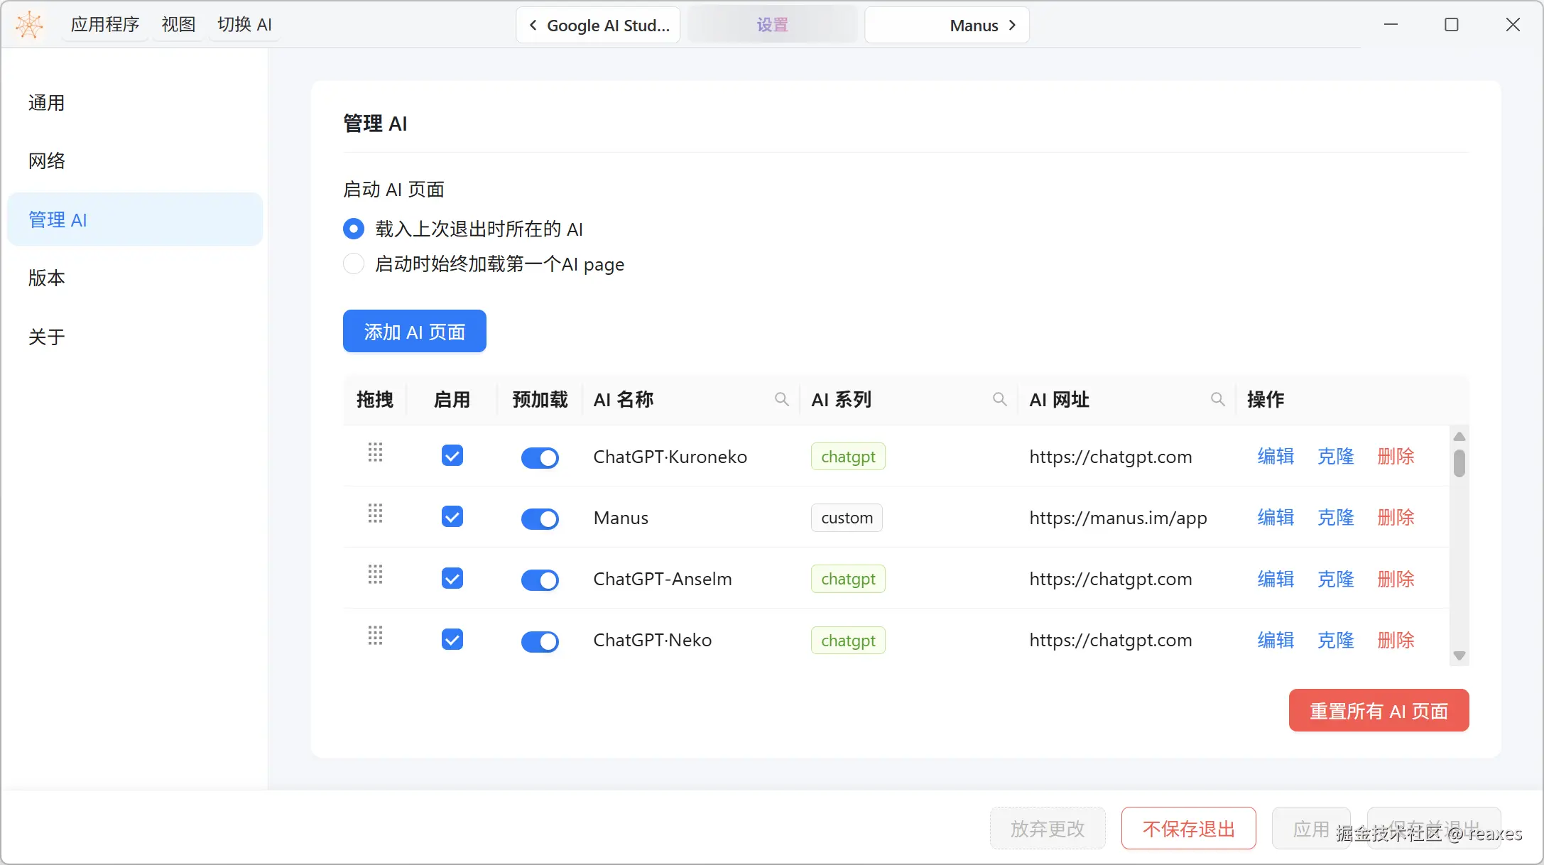Click the drag handle for Manus row
Image resolution: width=1544 pixels, height=865 pixels.
pos(375,513)
